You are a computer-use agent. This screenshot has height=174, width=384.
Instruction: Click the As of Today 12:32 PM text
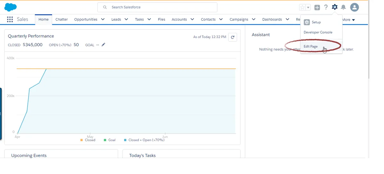[x=210, y=37]
